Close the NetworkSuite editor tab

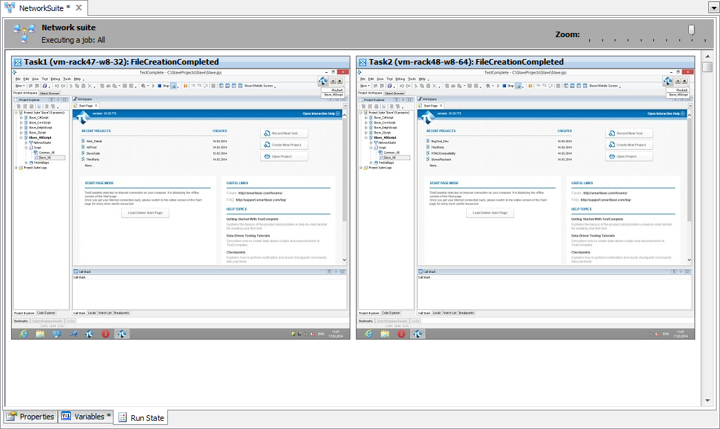[78, 8]
